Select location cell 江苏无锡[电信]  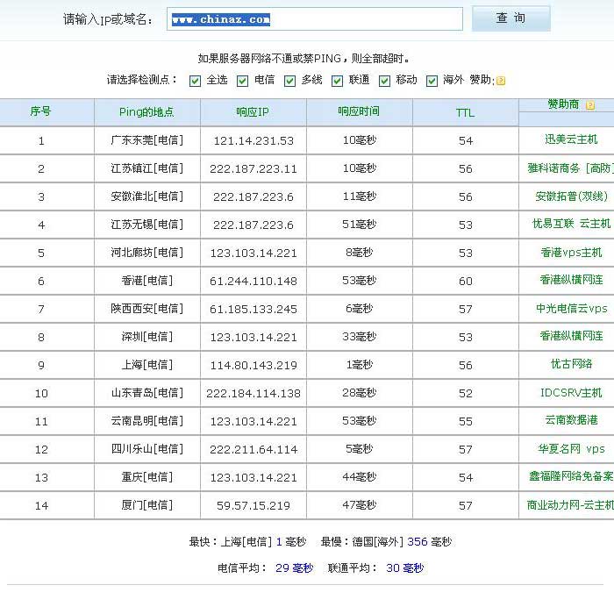coord(146,225)
